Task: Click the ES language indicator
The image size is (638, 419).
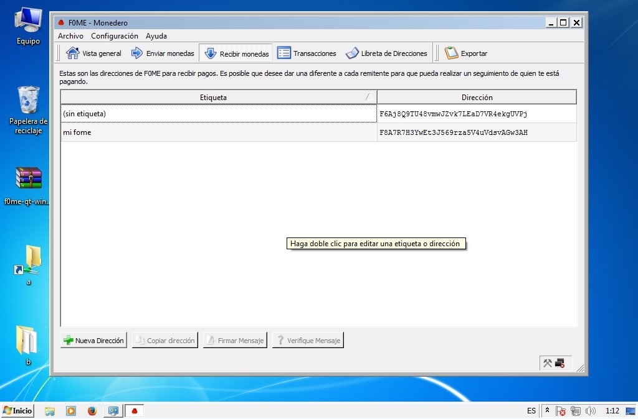Action: 531,411
